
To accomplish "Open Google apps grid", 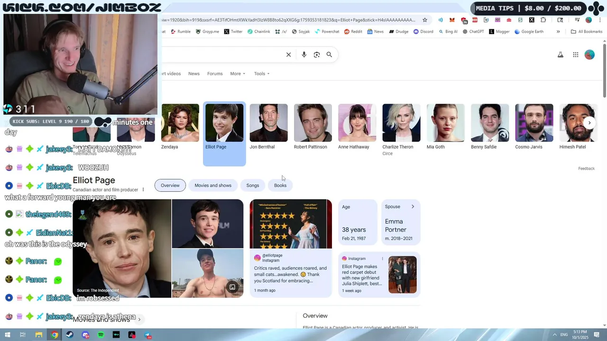I will pos(576,54).
